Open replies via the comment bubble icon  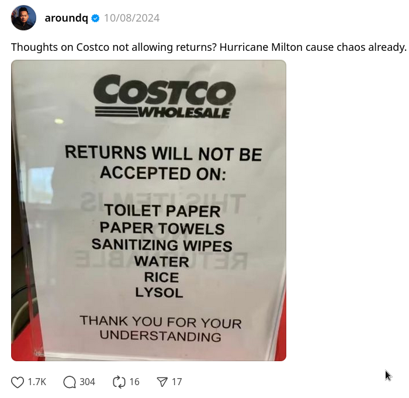[70, 382]
